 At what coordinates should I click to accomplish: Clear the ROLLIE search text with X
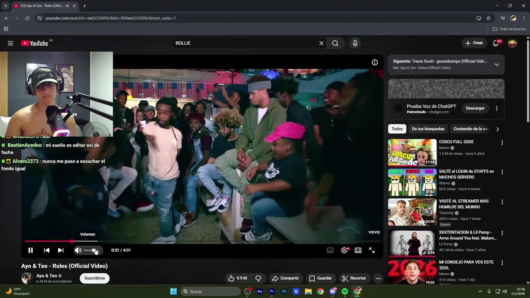tap(321, 43)
